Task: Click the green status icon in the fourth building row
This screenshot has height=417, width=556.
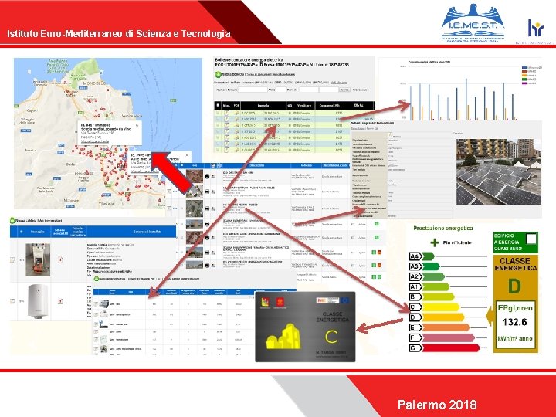Action: point(376,224)
